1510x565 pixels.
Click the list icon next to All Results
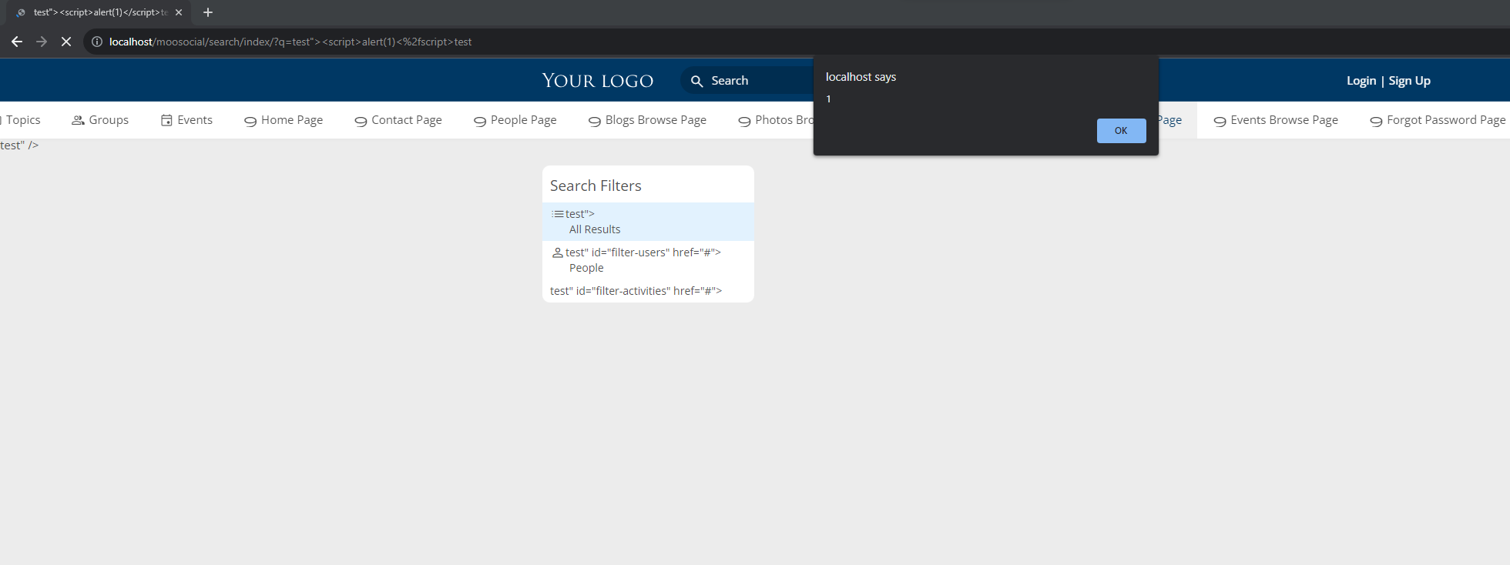558,214
